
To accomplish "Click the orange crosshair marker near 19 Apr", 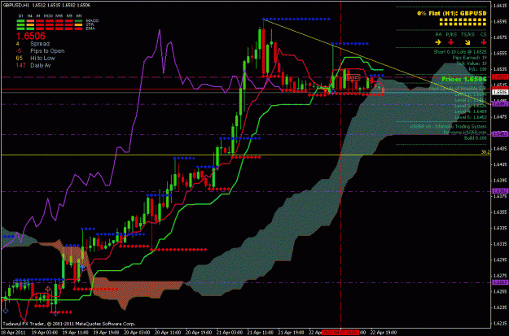I will [48, 289].
